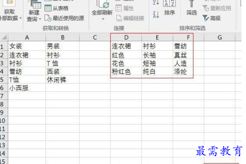Image resolution: width=246 pixels, height=164 pixels.
Task: Click cell A2 containing 连衣裙
Action: point(27,55)
